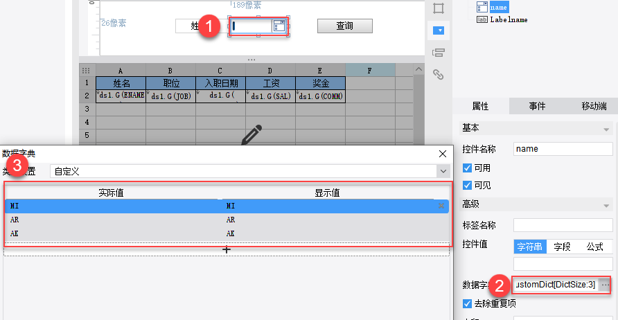Click the form layout icon in side toolbar
Viewport: 618px width, 320px height.
pos(439,53)
